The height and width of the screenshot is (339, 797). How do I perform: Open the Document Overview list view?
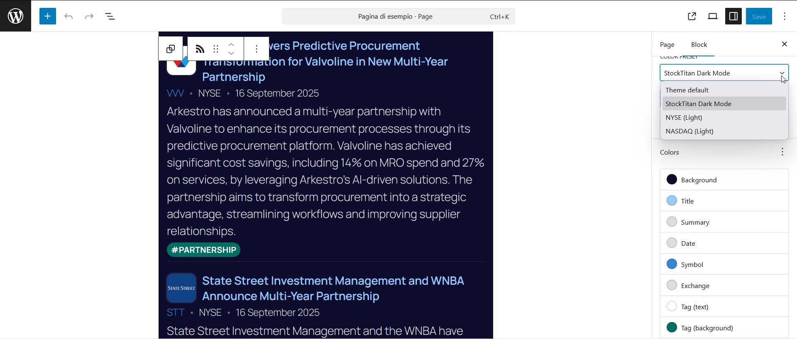(x=110, y=16)
